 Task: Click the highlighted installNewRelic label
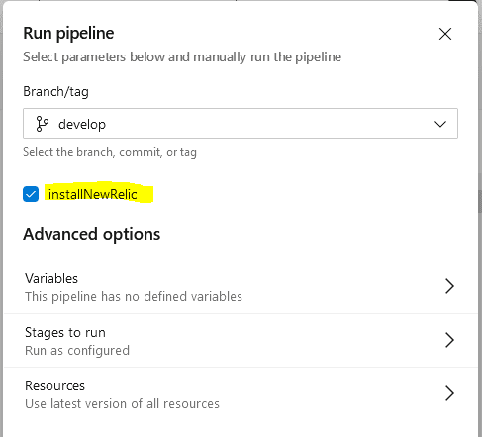(93, 194)
